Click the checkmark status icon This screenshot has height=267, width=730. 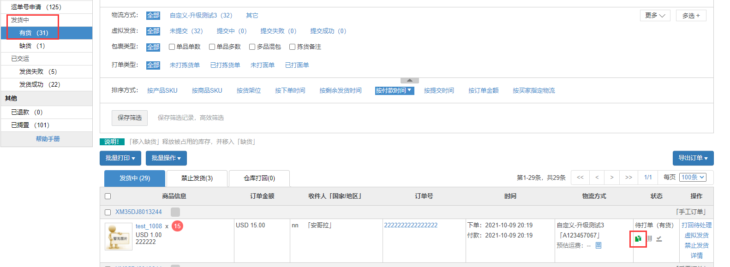pos(659,238)
